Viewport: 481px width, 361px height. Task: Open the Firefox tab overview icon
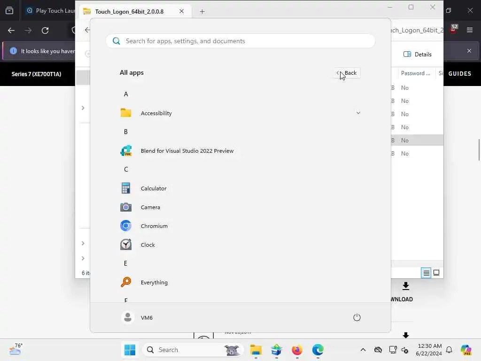pyautogui.click(x=9, y=11)
